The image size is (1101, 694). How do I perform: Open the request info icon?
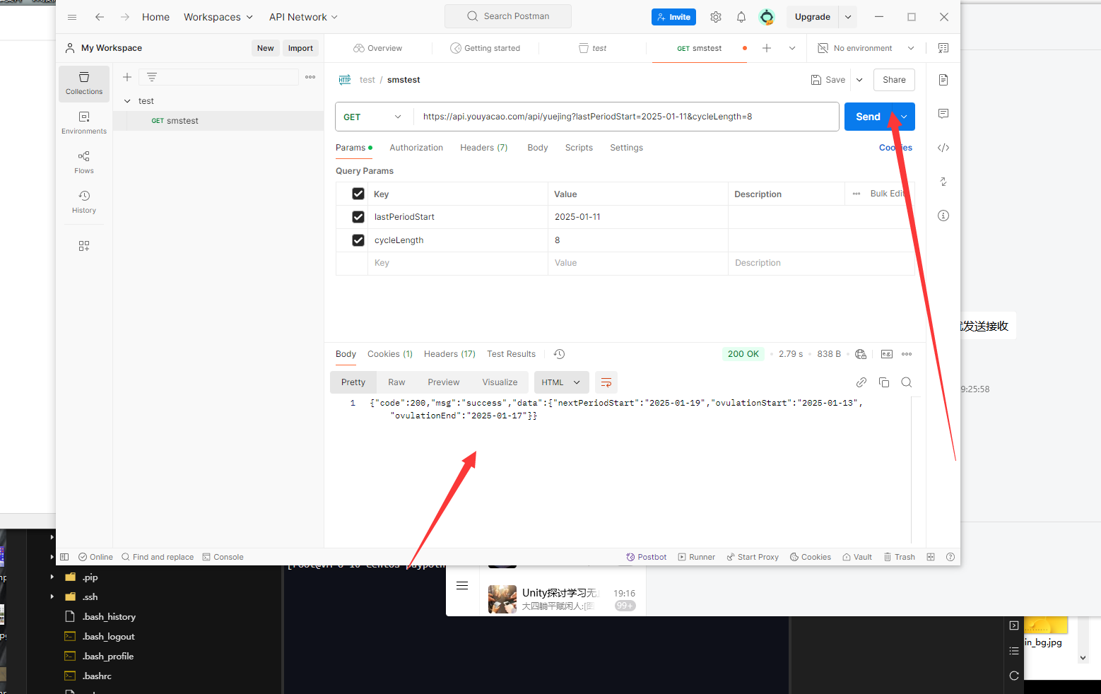point(943,216)
